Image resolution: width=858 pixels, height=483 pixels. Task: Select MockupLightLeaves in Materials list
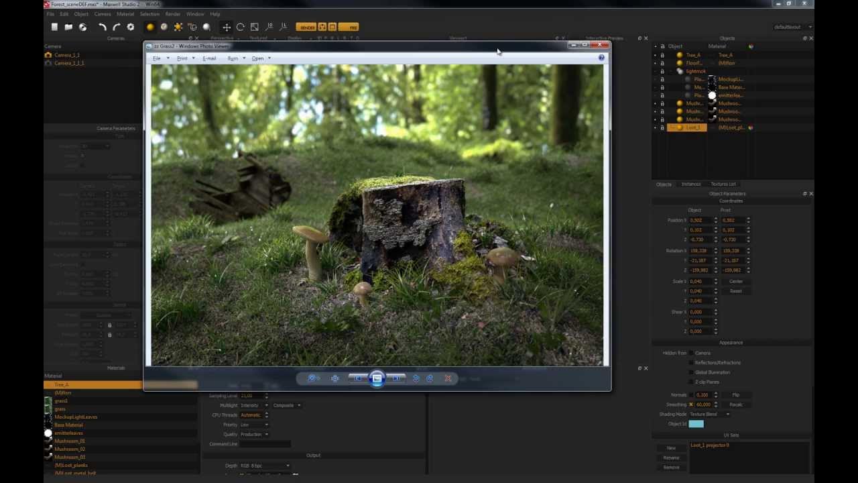pyautogui.click(x=76, y=417)
